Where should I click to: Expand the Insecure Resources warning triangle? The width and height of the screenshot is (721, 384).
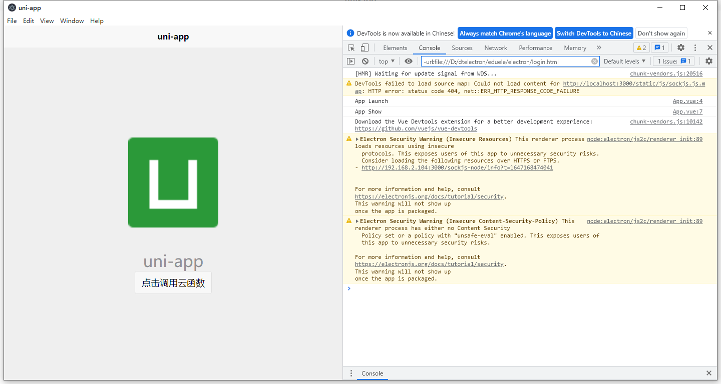[357, 139]
